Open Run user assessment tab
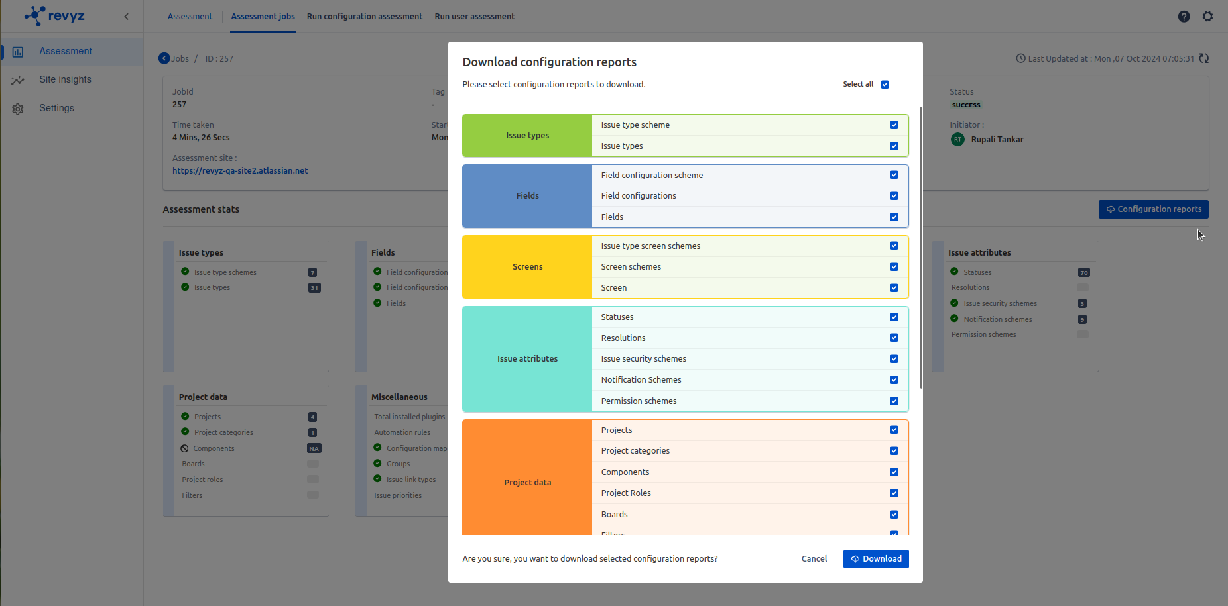Image resolution: width=1228 pixels, height=606 pixels. click(475, 17)
